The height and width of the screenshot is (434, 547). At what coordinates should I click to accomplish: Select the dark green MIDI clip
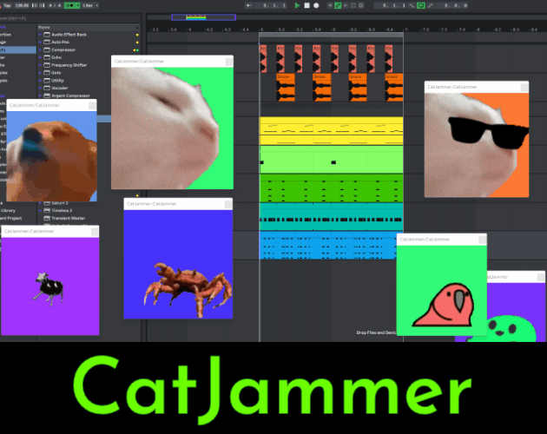tap(332, 188)
